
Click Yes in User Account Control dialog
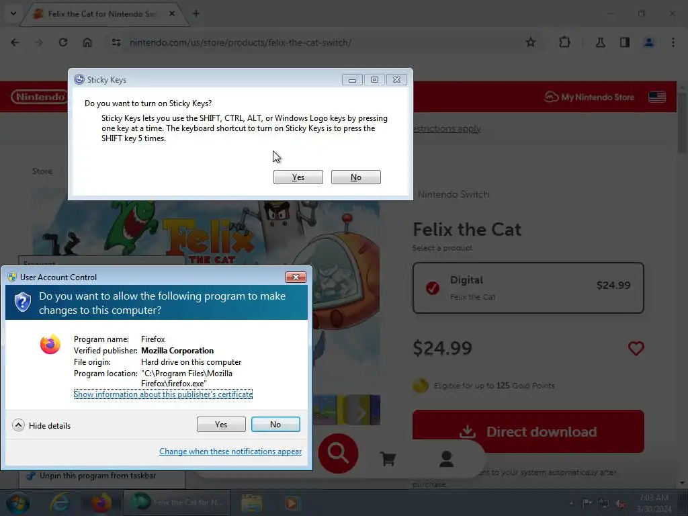[221, 425]
